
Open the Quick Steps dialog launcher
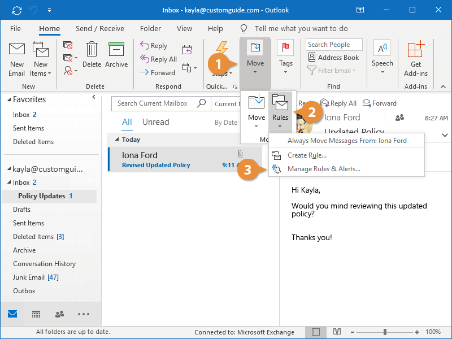(235, 87)
